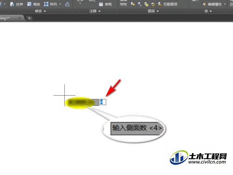233x175 pixels.
Task: Click the triangle icon right of Array
Action: [x=67, y=4]
